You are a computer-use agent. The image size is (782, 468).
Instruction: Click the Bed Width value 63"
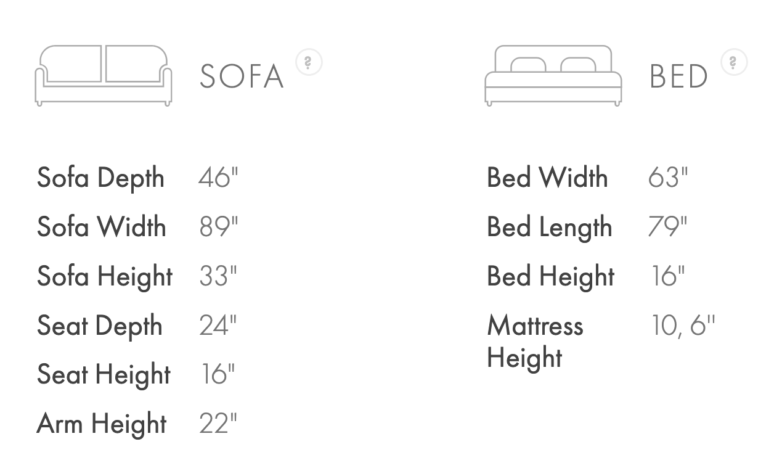[667, 178]
